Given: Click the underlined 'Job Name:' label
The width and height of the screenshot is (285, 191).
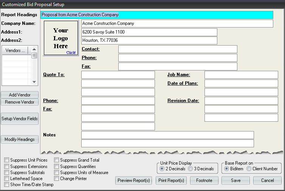Looking at the screenshot, I should point(179,75).
